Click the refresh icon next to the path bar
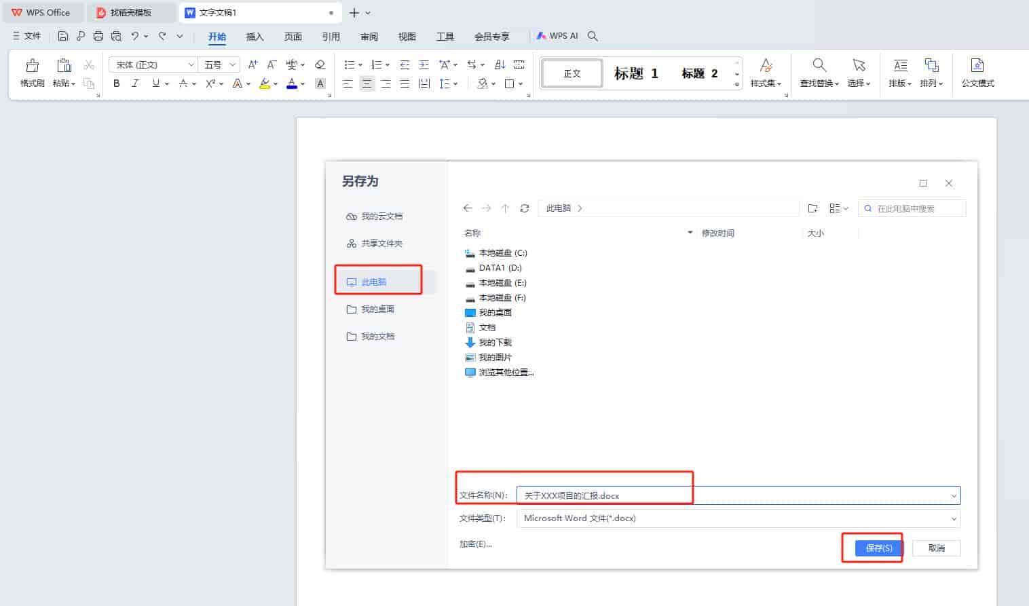1029x606 pixels. pos(525,208)
